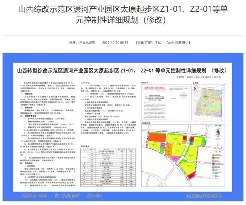
Task: Click the publish timestamp 2023-10-20 08:58
Action: click(x=115, y=42)
